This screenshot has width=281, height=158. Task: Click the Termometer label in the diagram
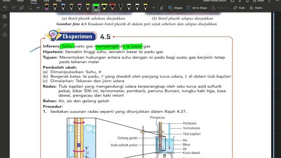[x=191, y=128]
